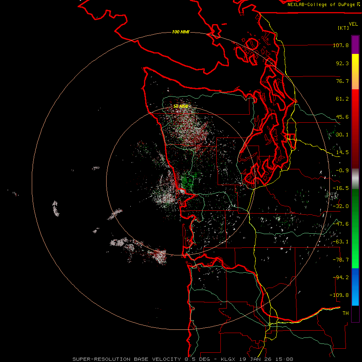The image size is (362, 362).
Task: Select the 30.1 velocity legend value
Action: [342, 135]
